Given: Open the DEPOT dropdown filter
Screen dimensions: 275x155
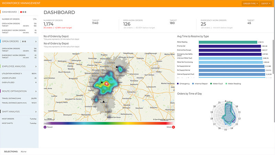Looking at the screenshot, I should coord(266,3).
